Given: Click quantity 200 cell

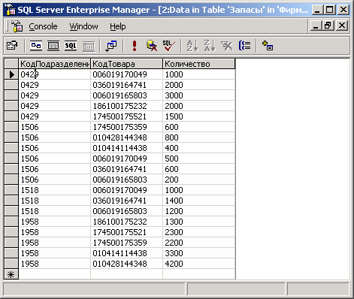Looking at the screenshot, I should 199,180.
